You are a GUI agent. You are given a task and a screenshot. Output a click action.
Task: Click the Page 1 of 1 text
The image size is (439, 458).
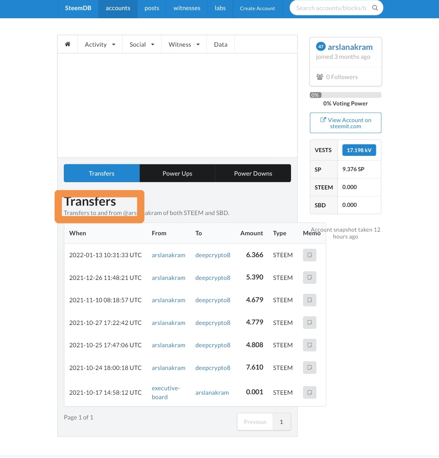[x=78, y=417]
